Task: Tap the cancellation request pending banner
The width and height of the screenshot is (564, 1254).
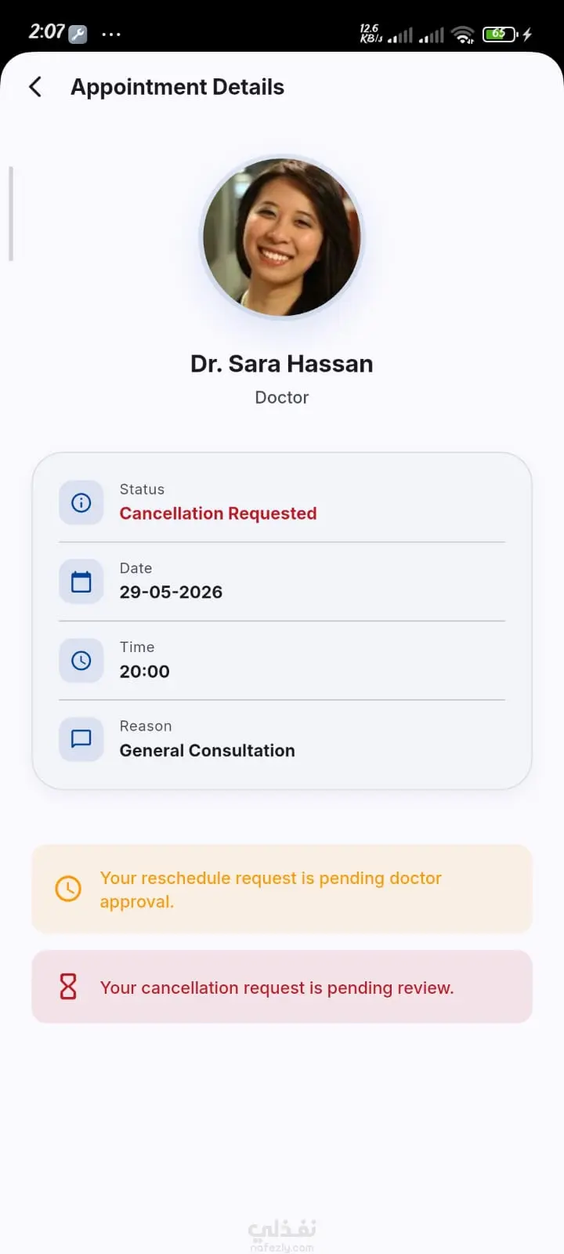Action: (282, 987)
